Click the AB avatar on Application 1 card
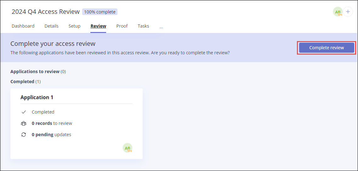358x171 pixels. [x=128, y=148]
